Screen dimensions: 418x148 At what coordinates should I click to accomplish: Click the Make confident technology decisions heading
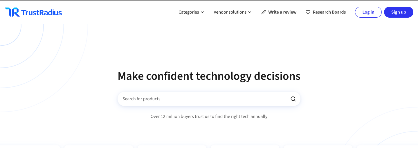click(x=209, y=76)
